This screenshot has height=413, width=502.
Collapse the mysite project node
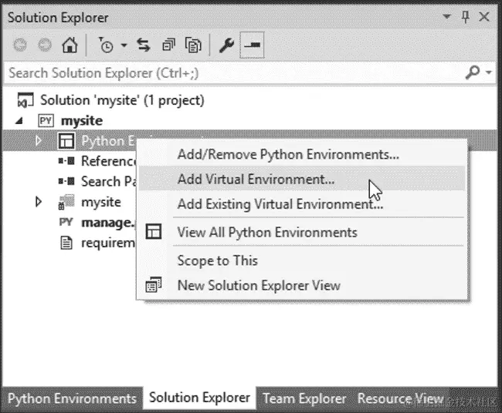pos(19,121)
